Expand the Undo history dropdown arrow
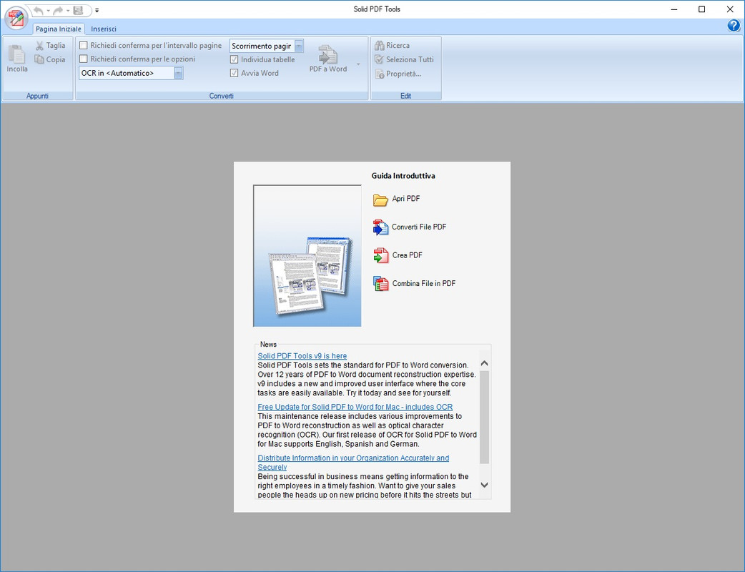This screenshot has width=745, height=572. pyautogui.click(x=48, y=11)
